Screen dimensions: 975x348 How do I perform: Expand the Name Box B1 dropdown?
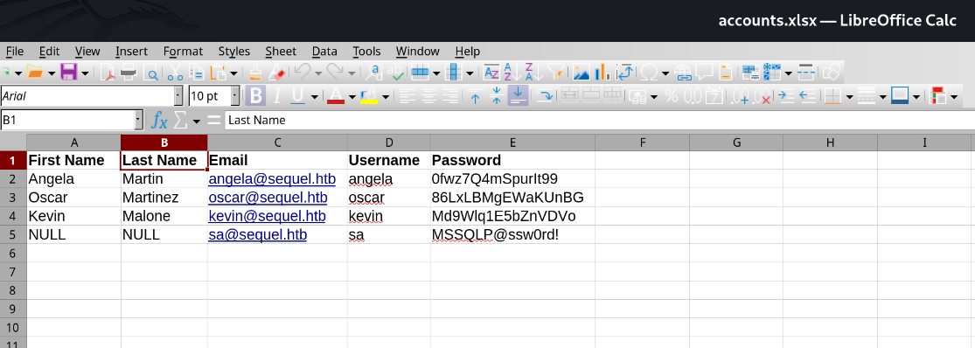(139, 120)
